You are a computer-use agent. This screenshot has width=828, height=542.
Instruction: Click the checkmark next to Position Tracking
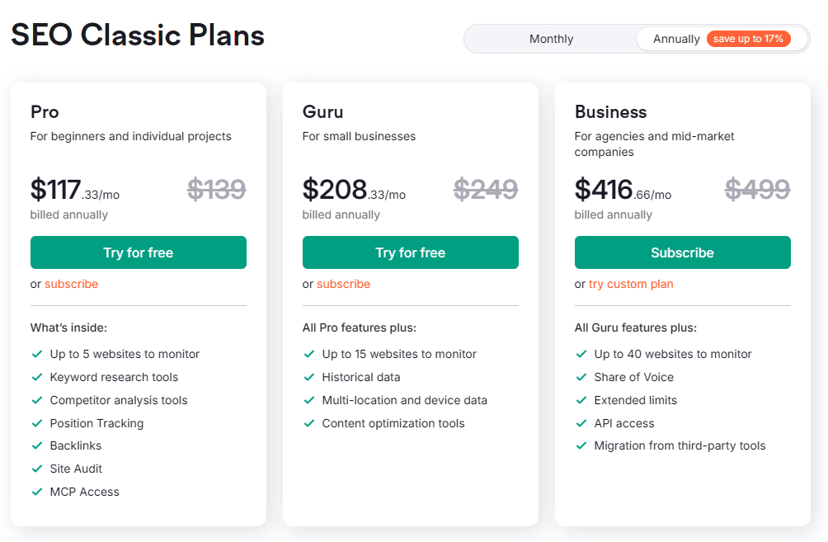(x=36, y=423)
